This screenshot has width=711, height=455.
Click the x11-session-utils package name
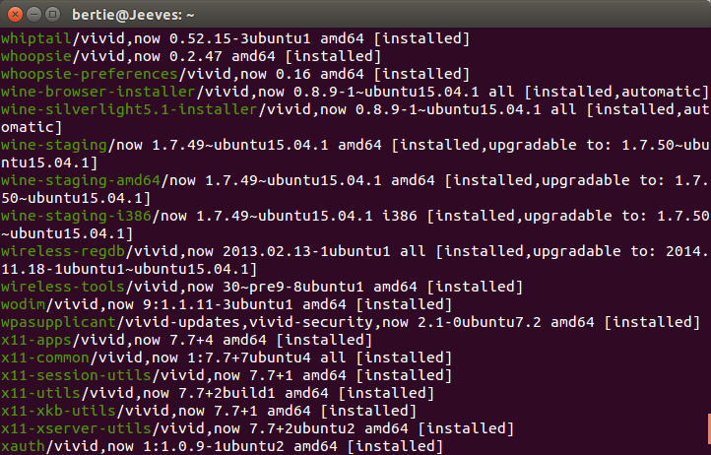(76, 375)
